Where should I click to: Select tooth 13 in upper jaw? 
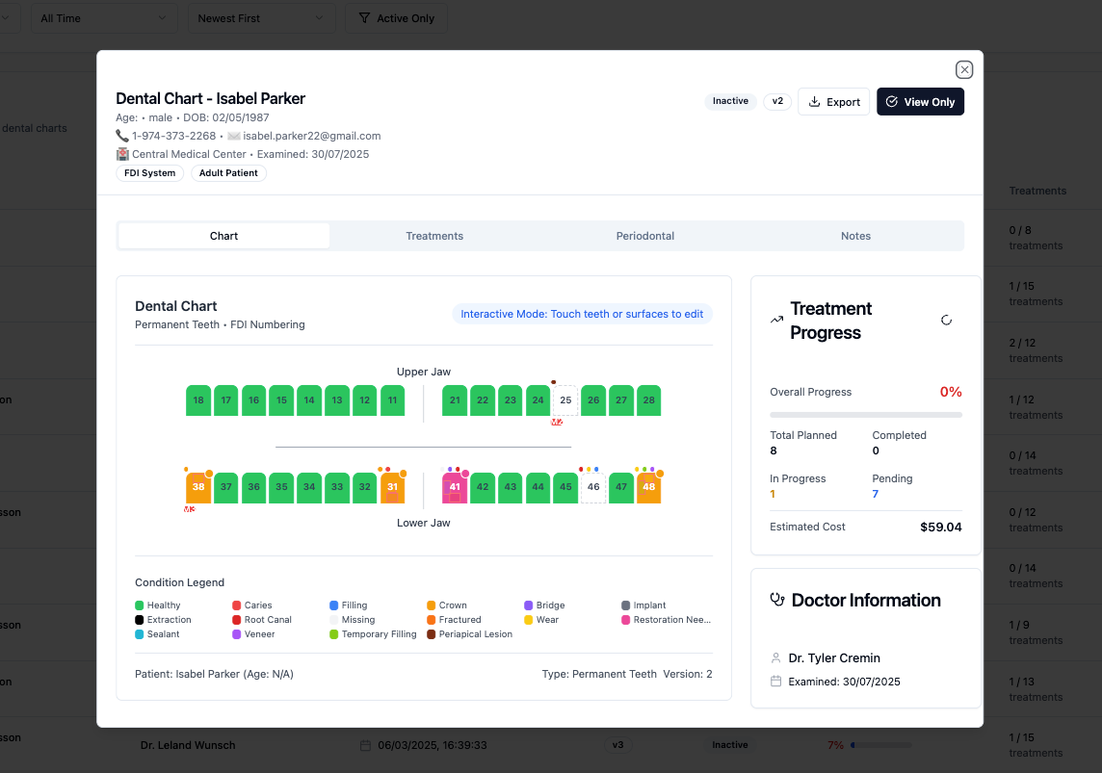click(336, 400)
